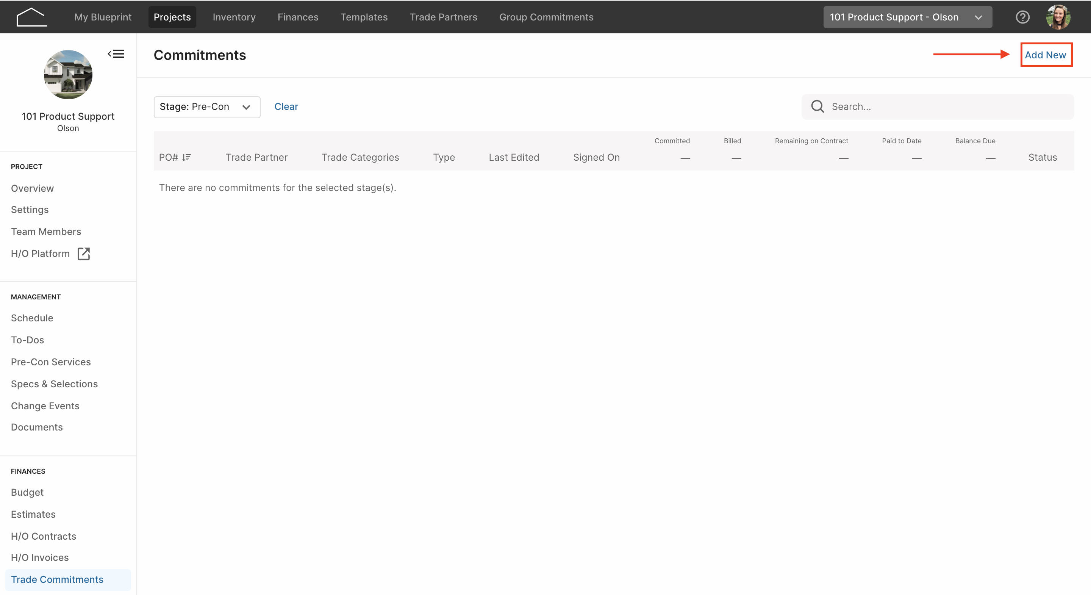Open Group Commitments in top navigation
Screen dimensions: 1091x595
pyautogui.click(x=546, y=17)
